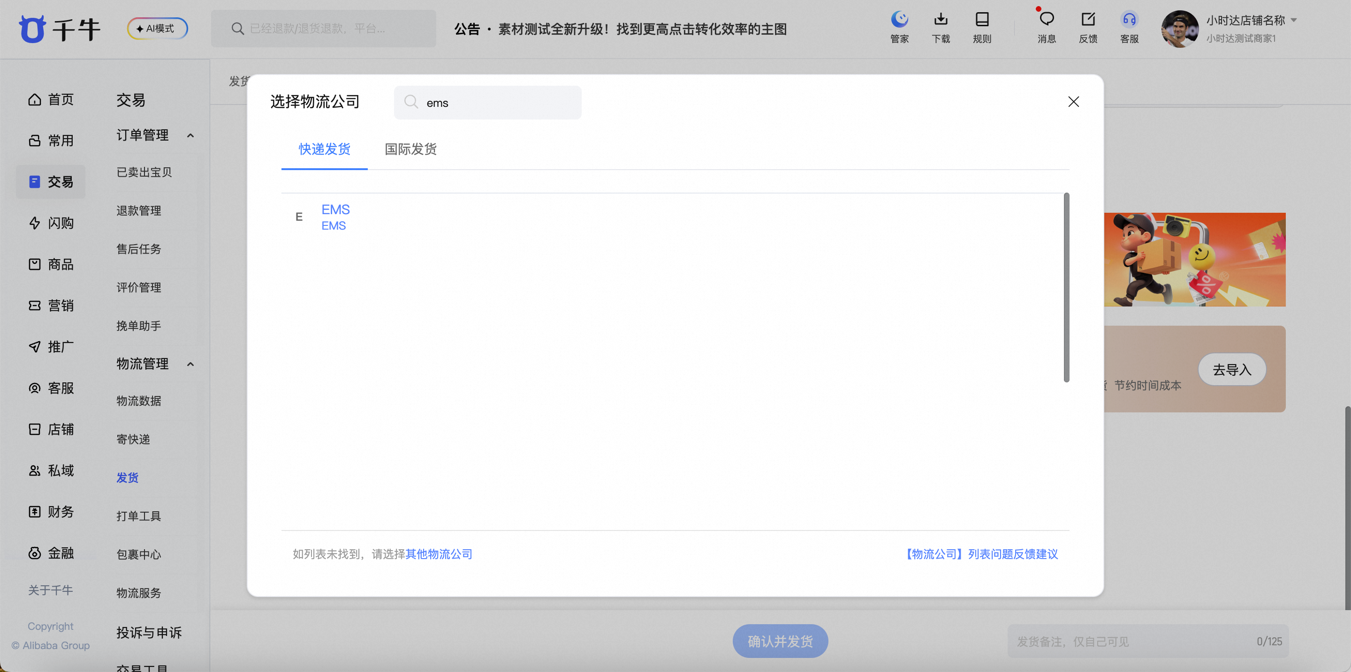The width and height of the screenshot is (1351, 672).
Task: Open 常用 in the sidebar
Action: (x=51, y=141)
